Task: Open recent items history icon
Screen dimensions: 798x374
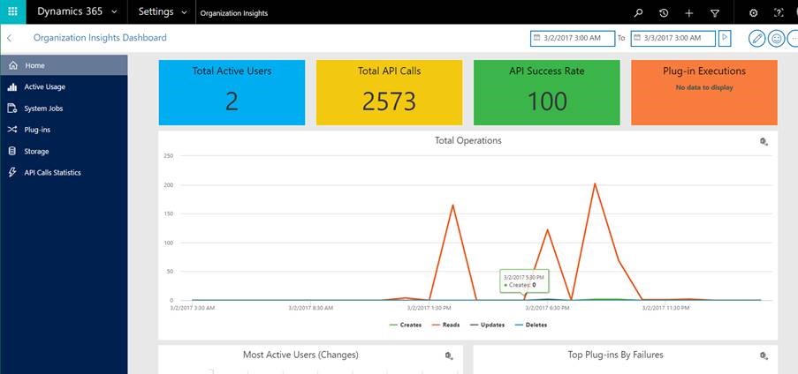Action: pyautogui.click(x=664, y=13)
